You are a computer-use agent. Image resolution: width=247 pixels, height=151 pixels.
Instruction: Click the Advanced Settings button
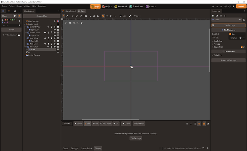228,60
